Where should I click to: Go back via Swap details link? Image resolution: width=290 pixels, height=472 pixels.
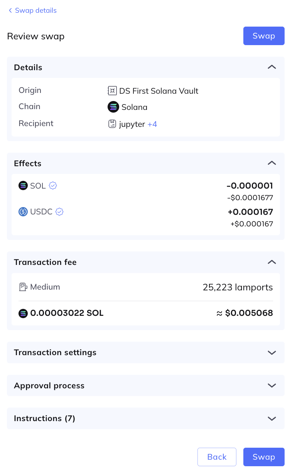point(32,10)
